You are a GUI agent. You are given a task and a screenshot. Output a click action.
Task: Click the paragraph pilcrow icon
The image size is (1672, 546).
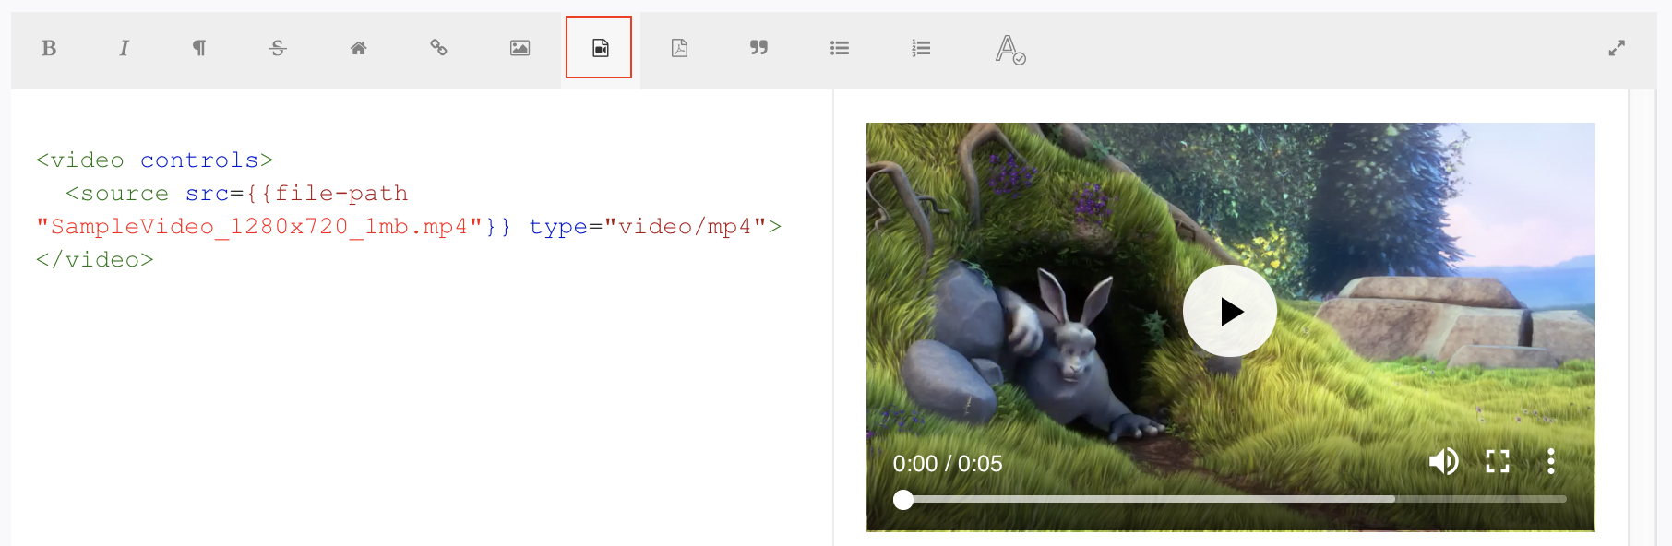pyautogui.click(x=199, y=48)
